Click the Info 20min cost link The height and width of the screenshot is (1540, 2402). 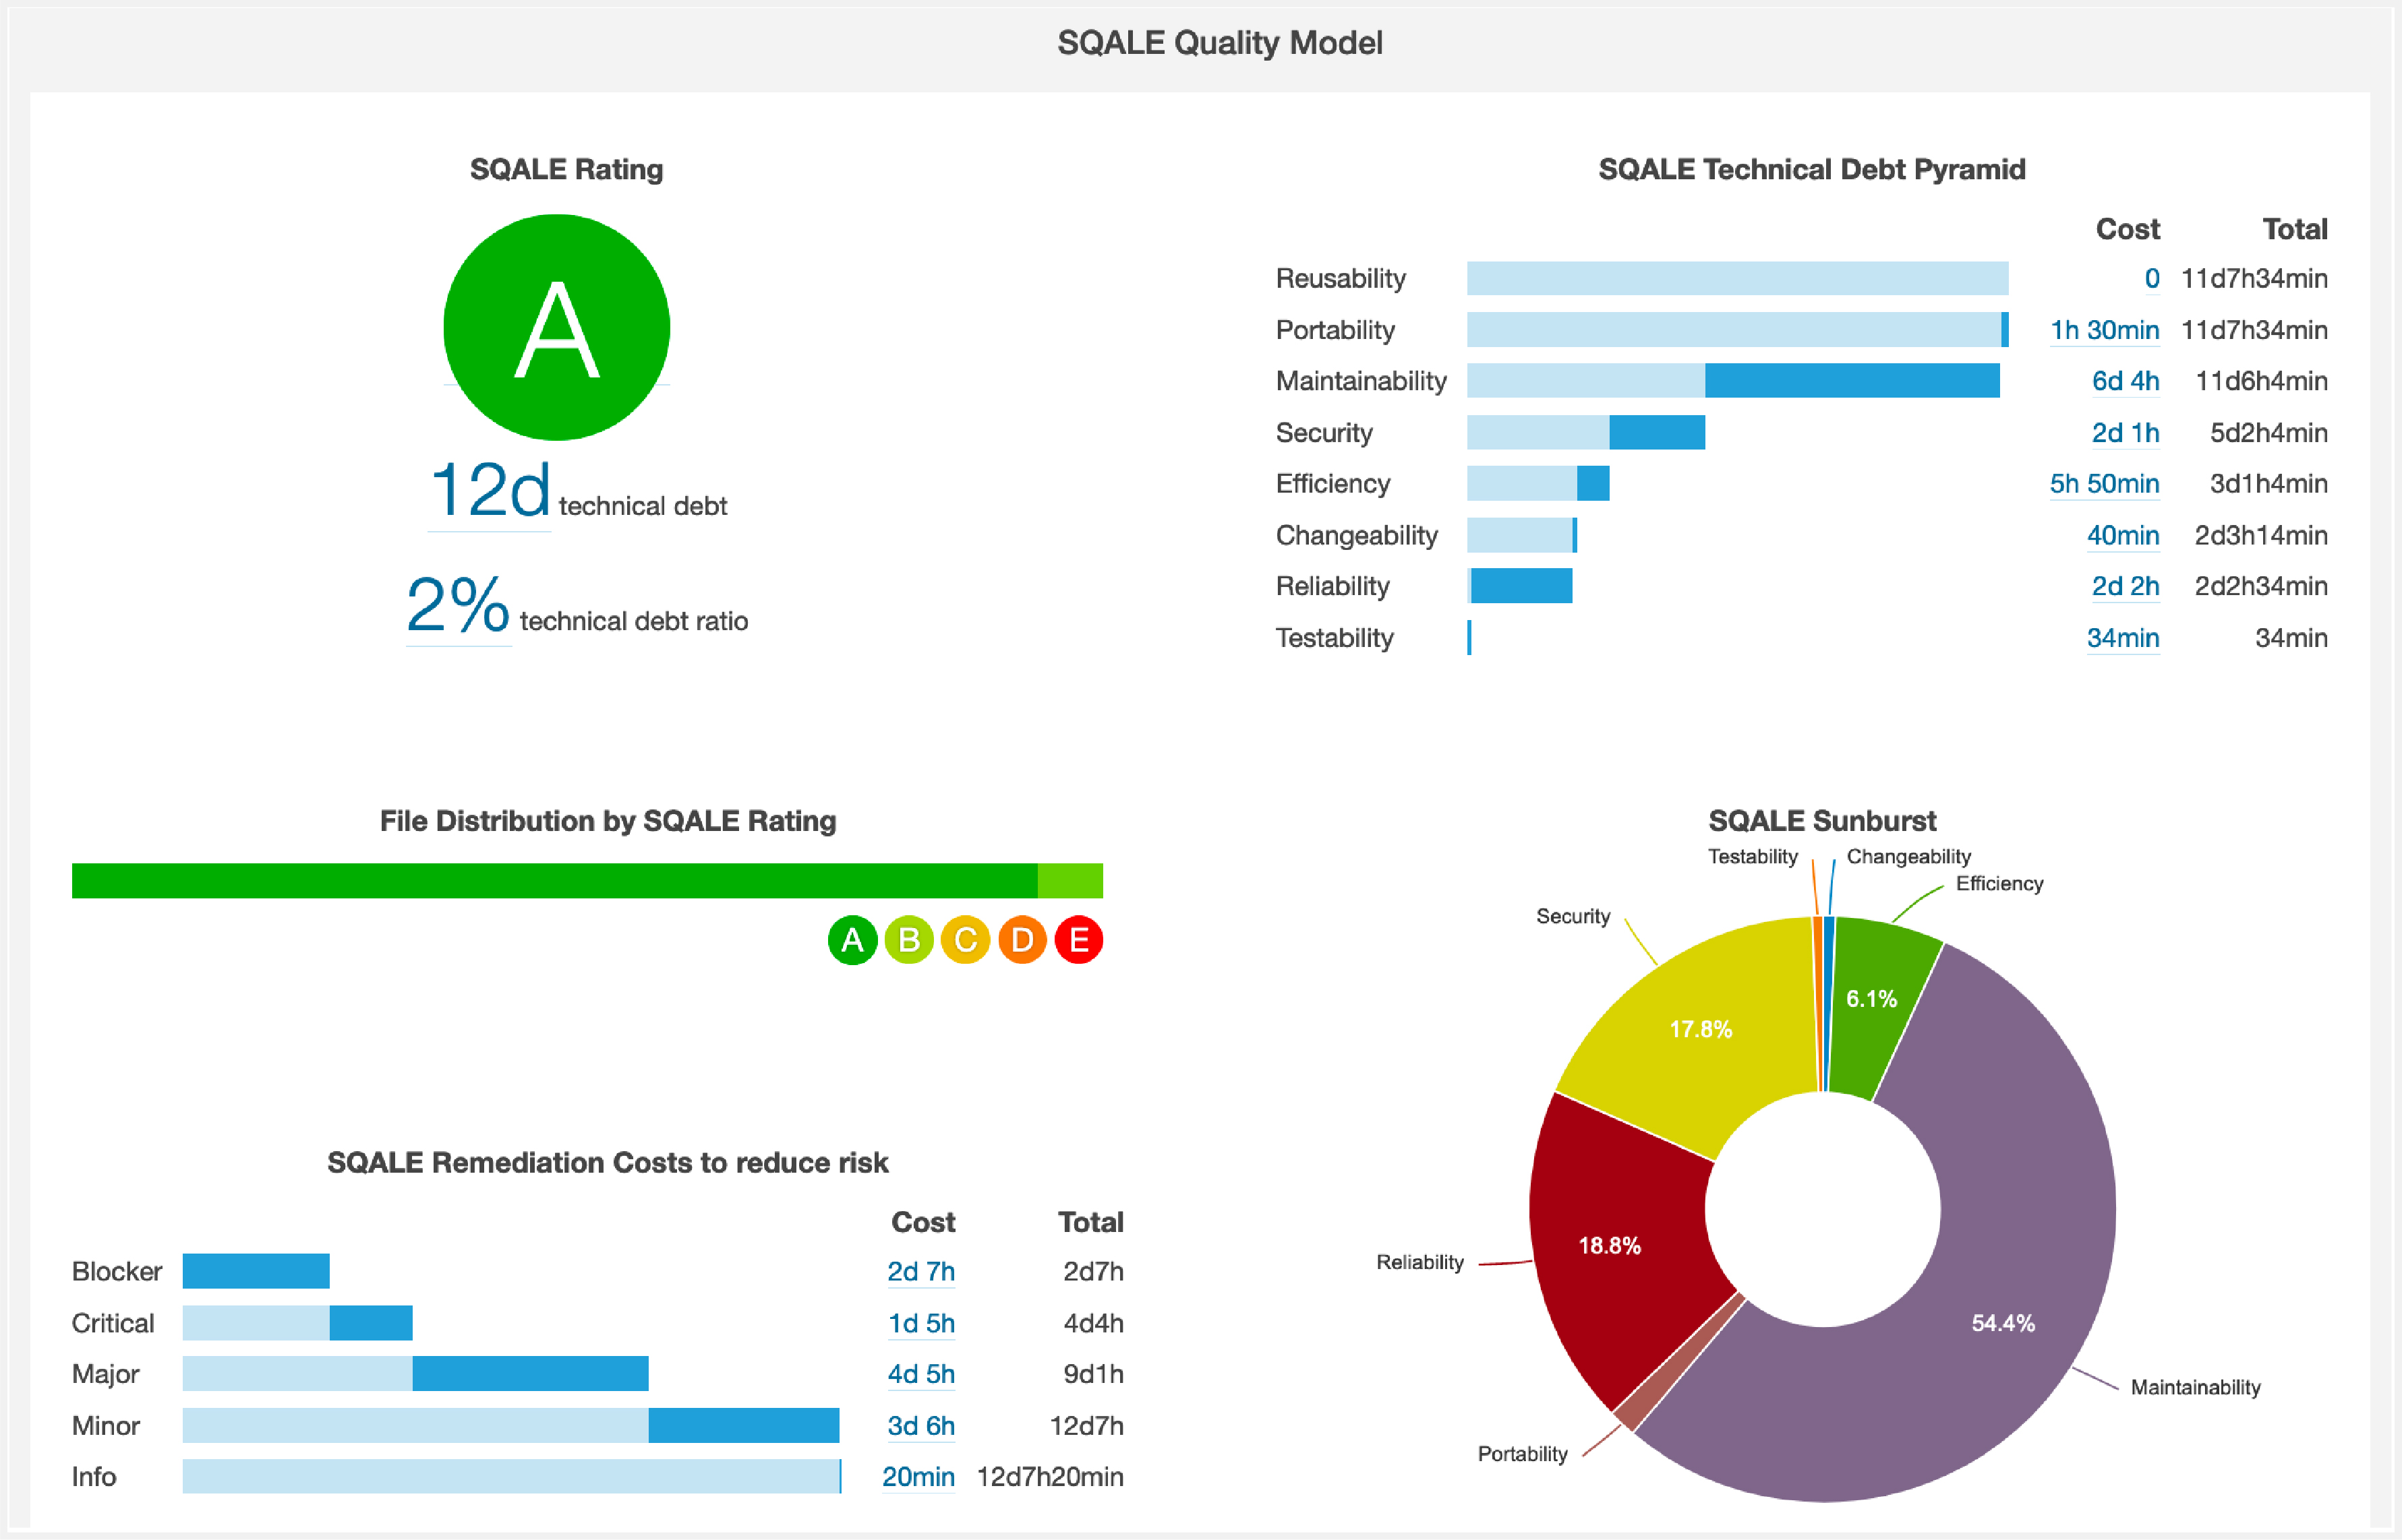(917, 1477)
